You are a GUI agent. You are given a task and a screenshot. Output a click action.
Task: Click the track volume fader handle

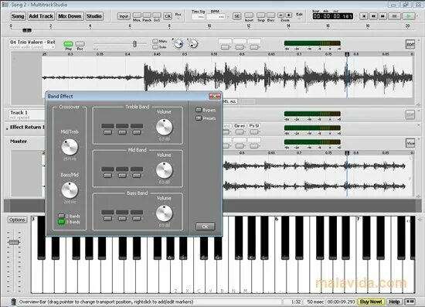pos(134,44)
